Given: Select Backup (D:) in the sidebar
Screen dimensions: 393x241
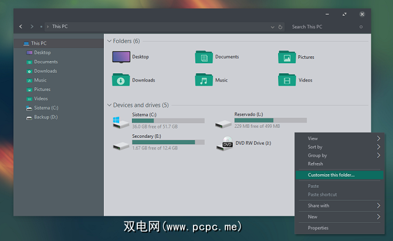Looking at the screenshot, I should [46, 117].
